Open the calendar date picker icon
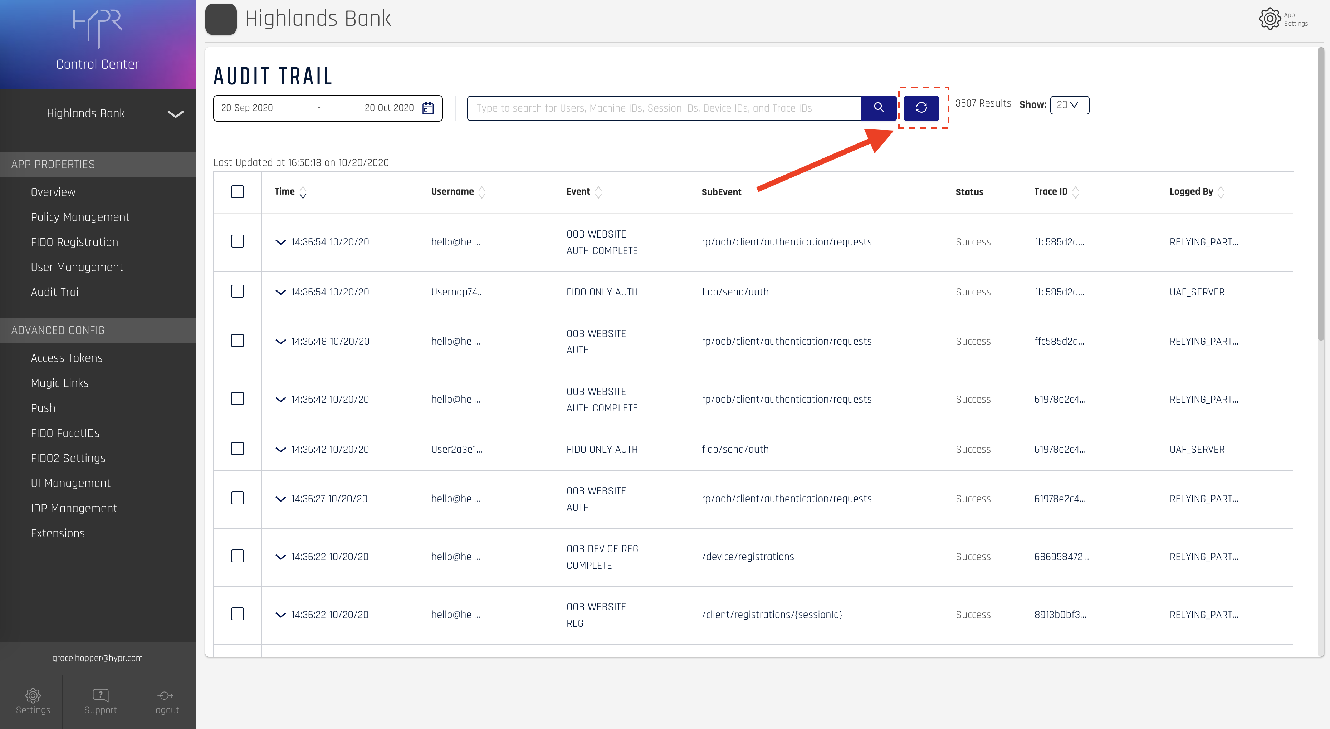 coord(428,108)
